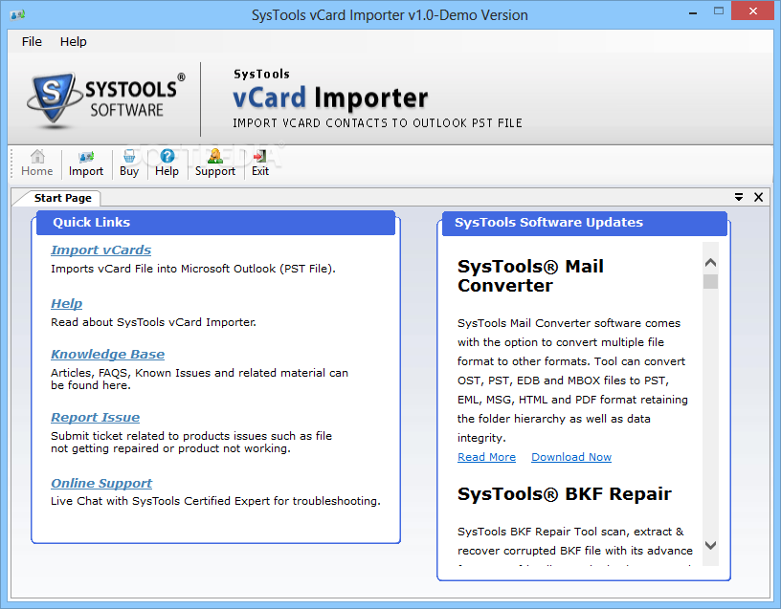This screenshot has height=609, width=781.
Task: Click the updates panel scrollbar thumb
Action: click(711, 282)
